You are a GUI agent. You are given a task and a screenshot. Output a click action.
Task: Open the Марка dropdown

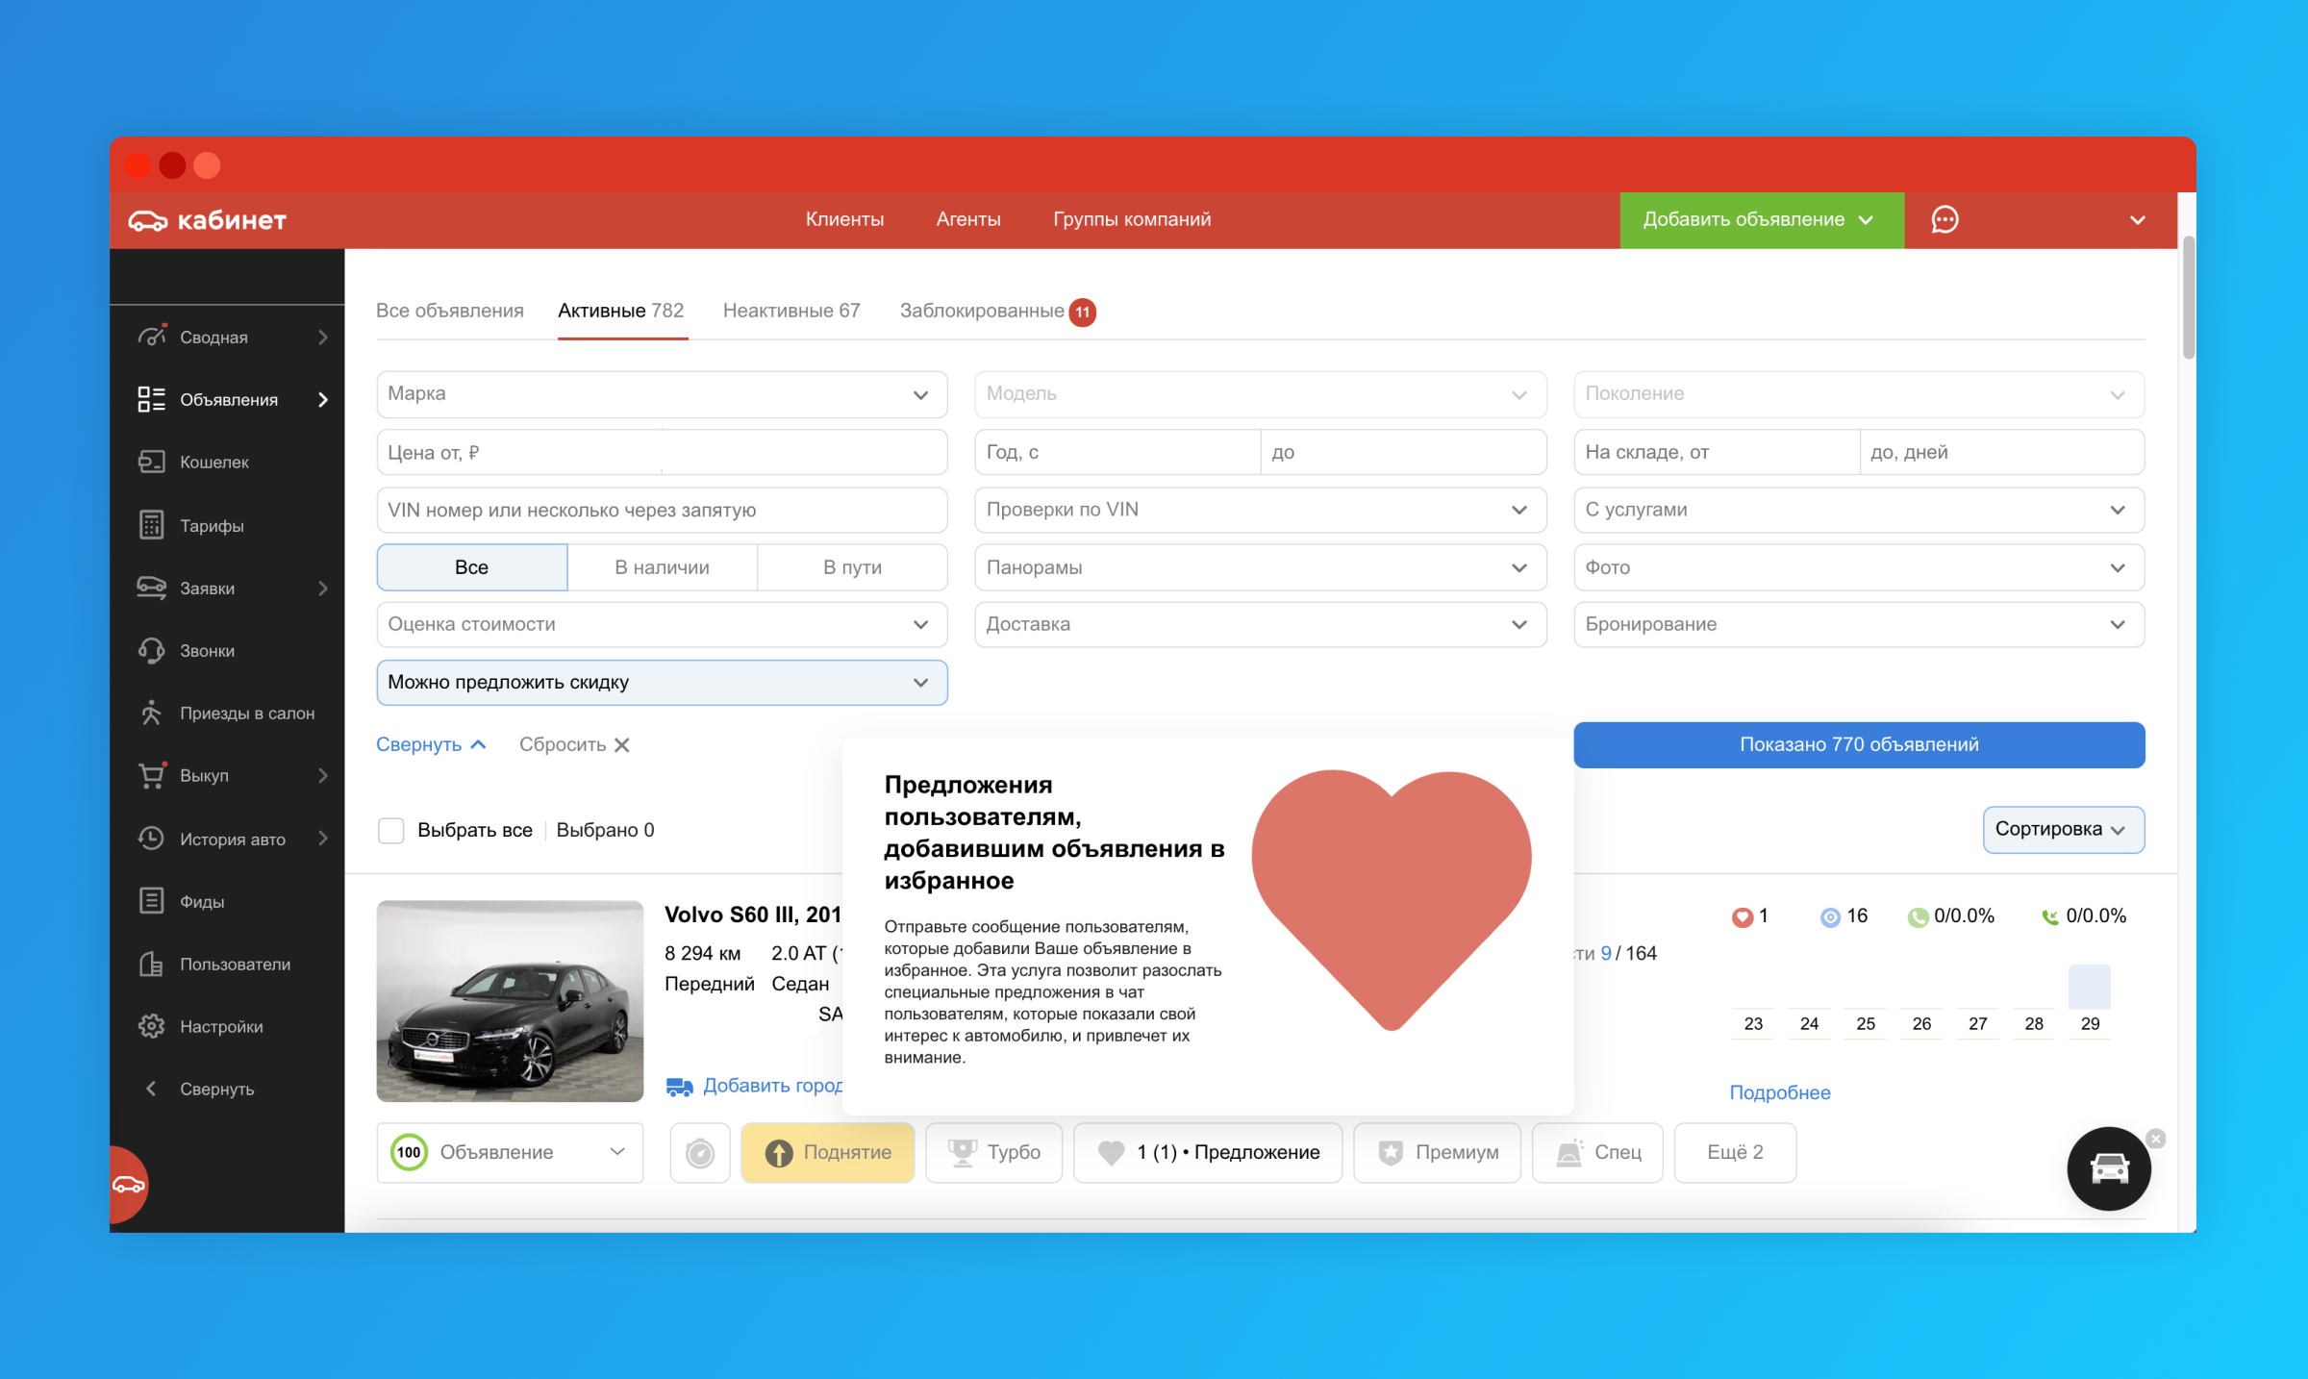(x=662, y=394)
